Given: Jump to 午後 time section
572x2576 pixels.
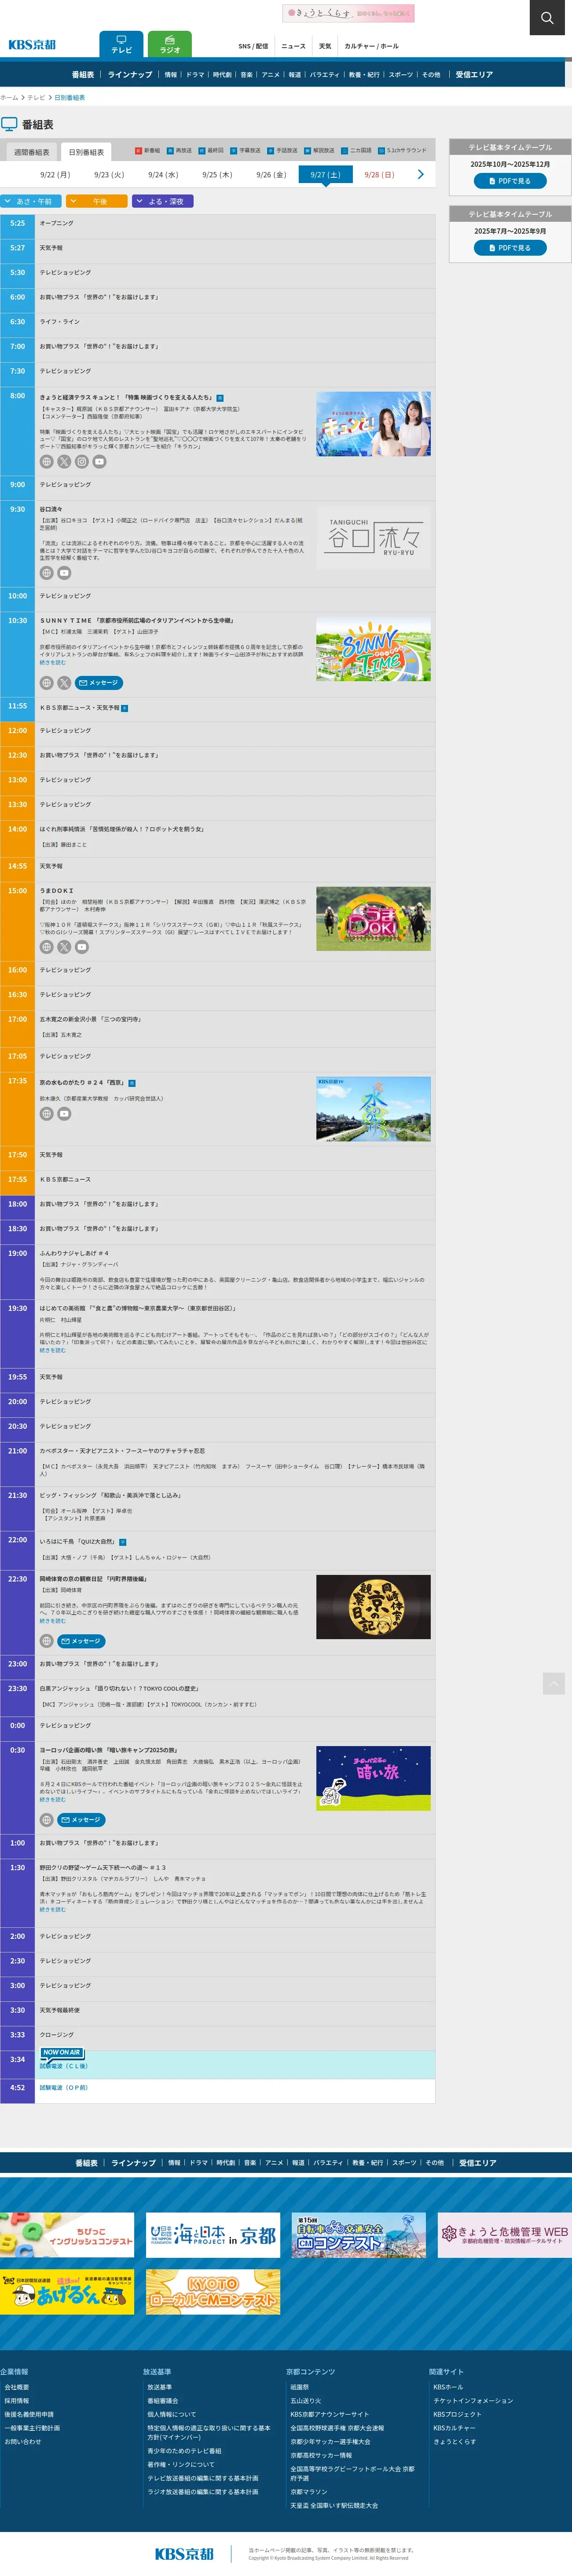Looking at the screenshot, I should click(x=97, y=201).
